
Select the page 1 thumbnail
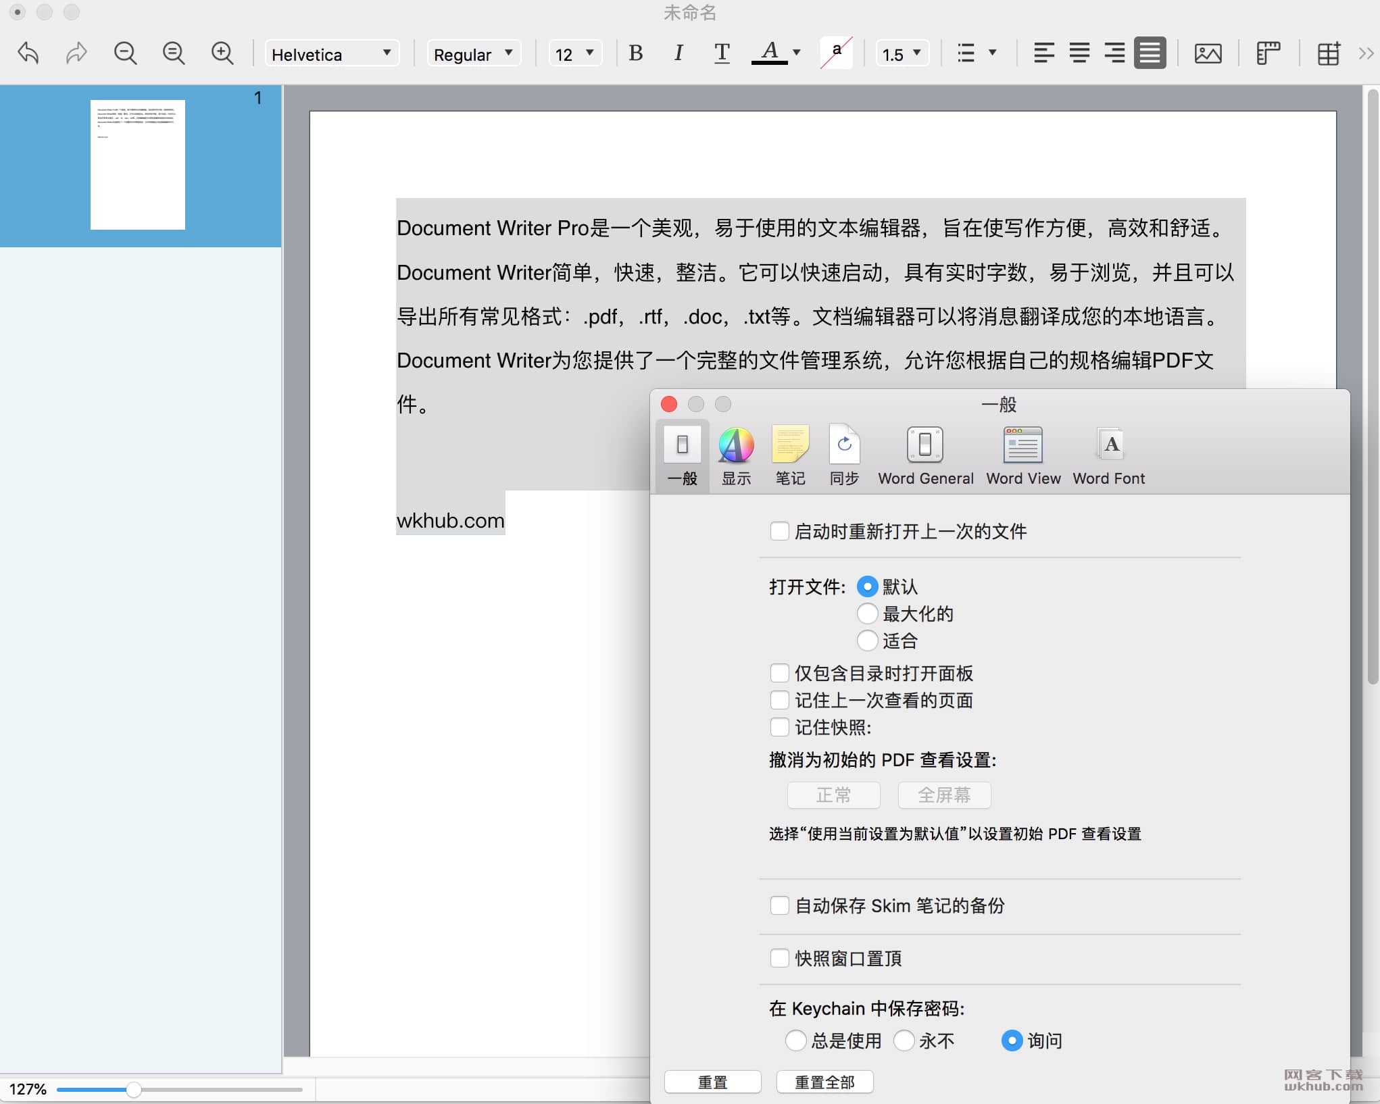pyautogui.click(x=138, y=165)
